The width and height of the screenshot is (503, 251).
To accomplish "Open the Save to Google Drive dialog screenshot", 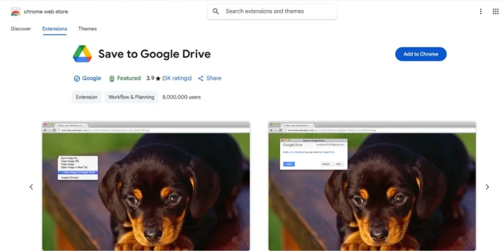I will click(x=372, y=186).
